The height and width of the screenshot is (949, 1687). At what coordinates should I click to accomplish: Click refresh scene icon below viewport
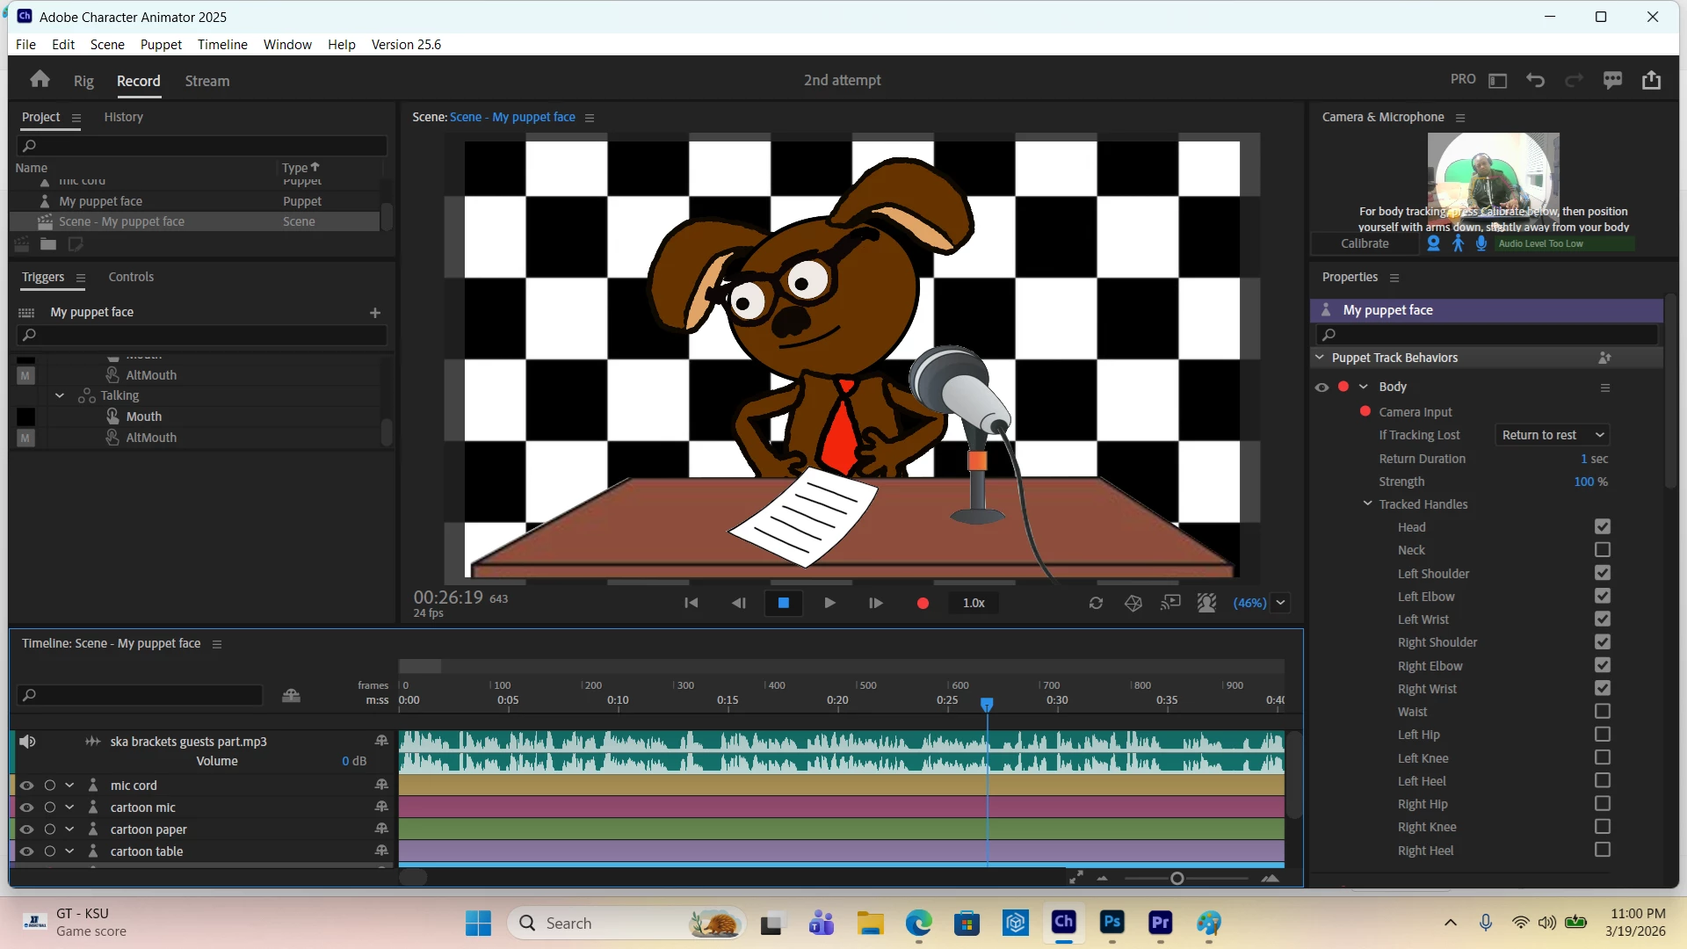[1096, 603]
